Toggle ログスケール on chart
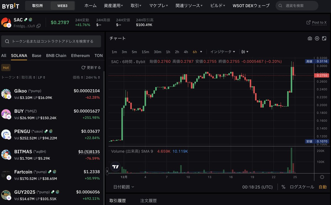This screenshot has width=331, height=205. tap(302, 187)
